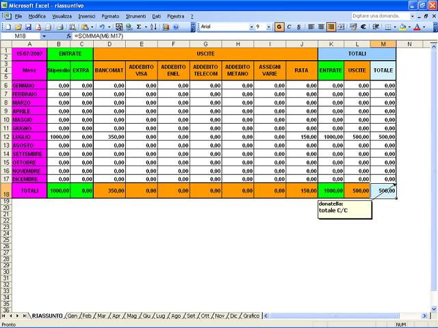This screenshot has width=438, height=328.
Task: Switch to the Lug sheet tab
Action: click(x=160, y=316)
